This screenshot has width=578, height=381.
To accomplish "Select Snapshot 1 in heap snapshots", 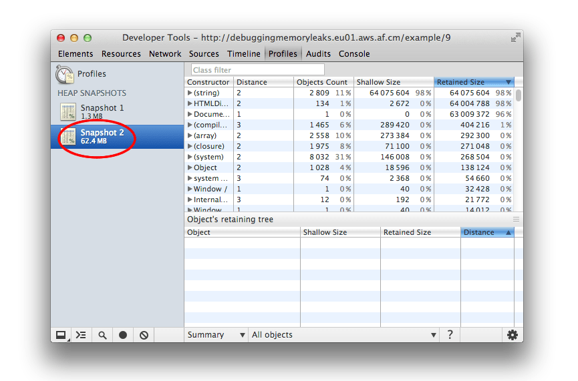I will click(102, 111).
